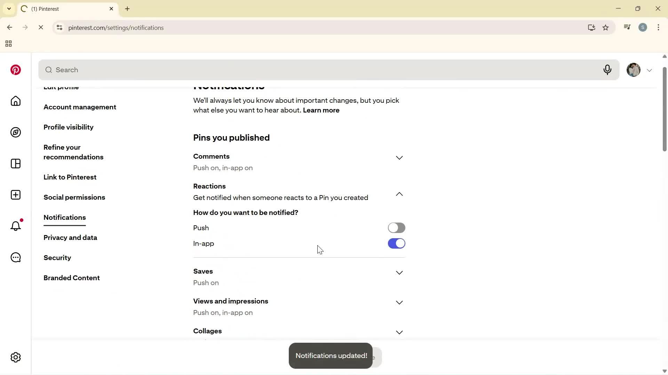Open Pinterest settings gear
The width and height of the screenshot is (668, 375).
pos(15,357)
